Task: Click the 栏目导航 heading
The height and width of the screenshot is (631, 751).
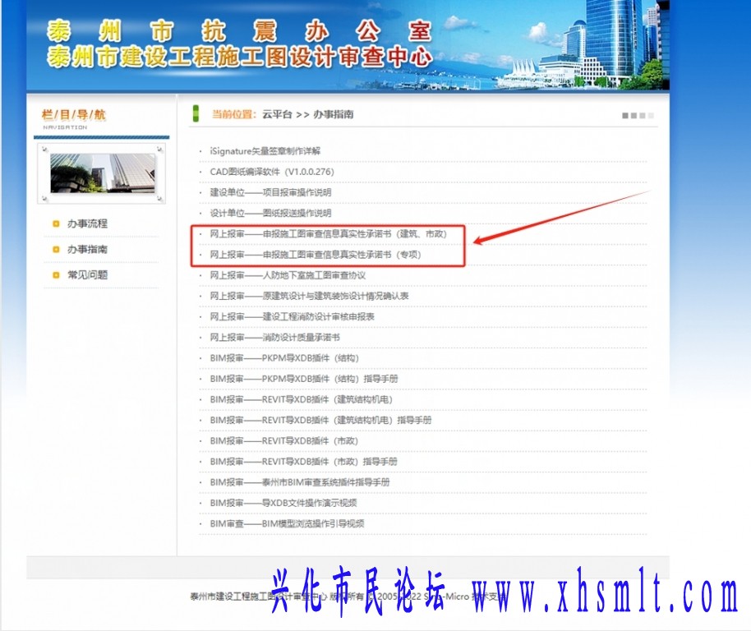Action: click(74, 115)
